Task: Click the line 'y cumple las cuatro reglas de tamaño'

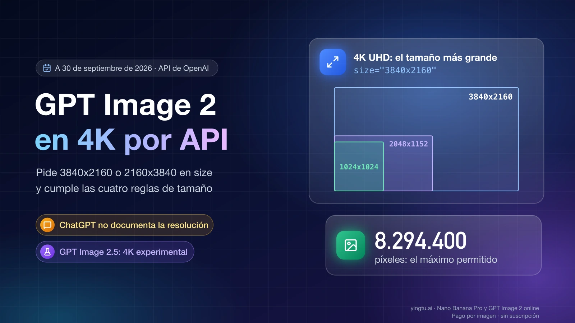Action: point(124,188)
